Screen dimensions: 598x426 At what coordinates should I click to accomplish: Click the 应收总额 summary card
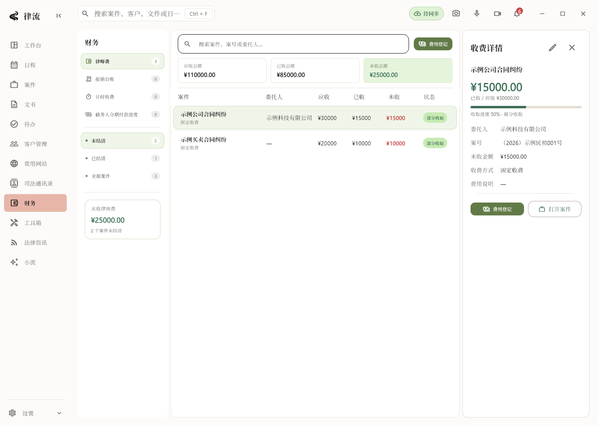222,70
